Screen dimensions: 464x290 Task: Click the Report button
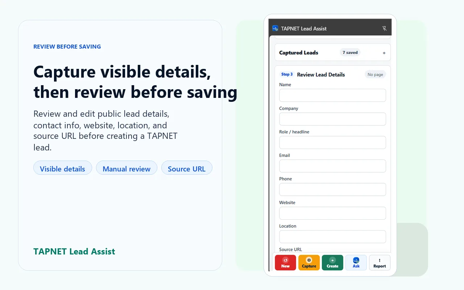tap(380, 262)
